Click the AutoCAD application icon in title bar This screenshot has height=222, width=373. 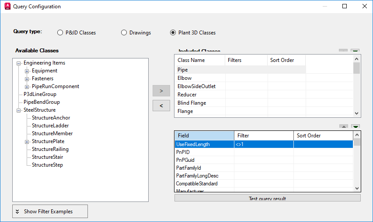pyautogui.click(x=7, y=7)
